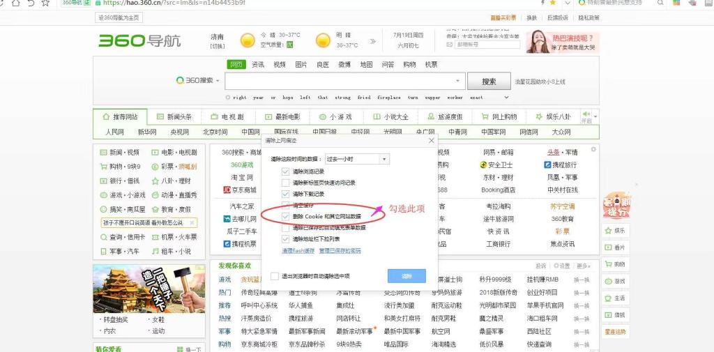Click the 携程机票 blue icon
This screenshot has height=352, width=714.
click(x=227, y=244)
